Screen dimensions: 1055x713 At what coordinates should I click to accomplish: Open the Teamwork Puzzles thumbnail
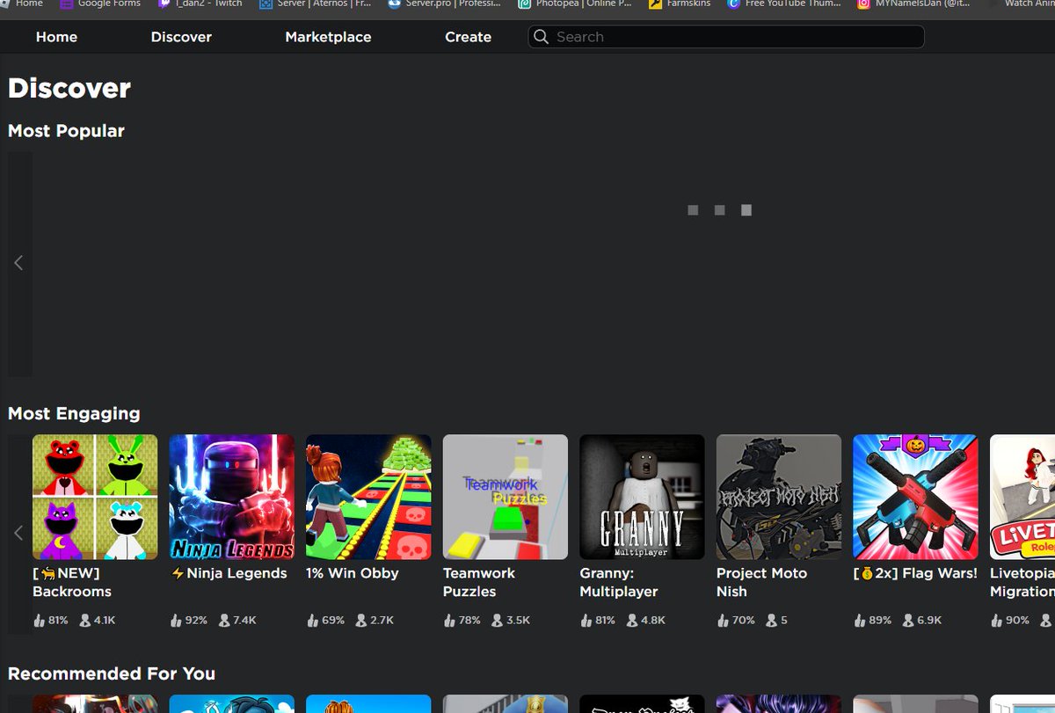[x=506, y=497]
